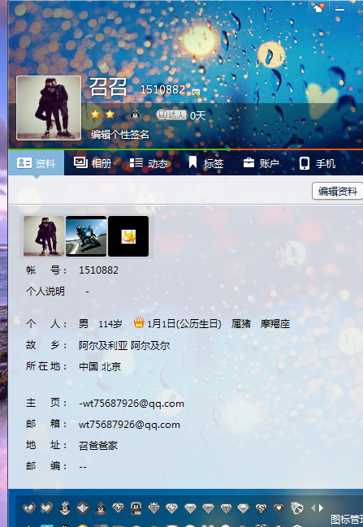
Task: Click the right arrow in icon strip
Action: click(322, 508)
